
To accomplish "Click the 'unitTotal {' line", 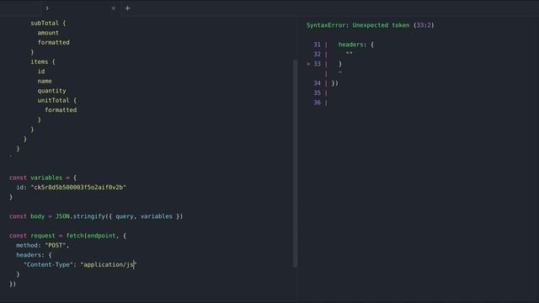I will pyautogui.click(x=57, y=100).
